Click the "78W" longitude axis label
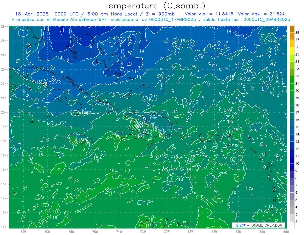This screenshot has width=304, height=235. 71,231
